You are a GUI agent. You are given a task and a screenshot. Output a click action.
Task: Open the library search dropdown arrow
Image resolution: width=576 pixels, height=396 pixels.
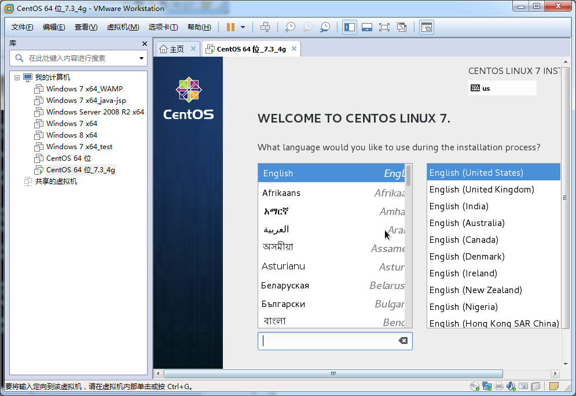point(141,58)
